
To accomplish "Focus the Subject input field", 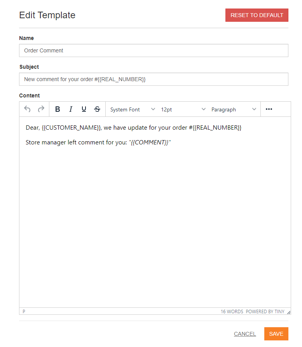I will [154, 79].
